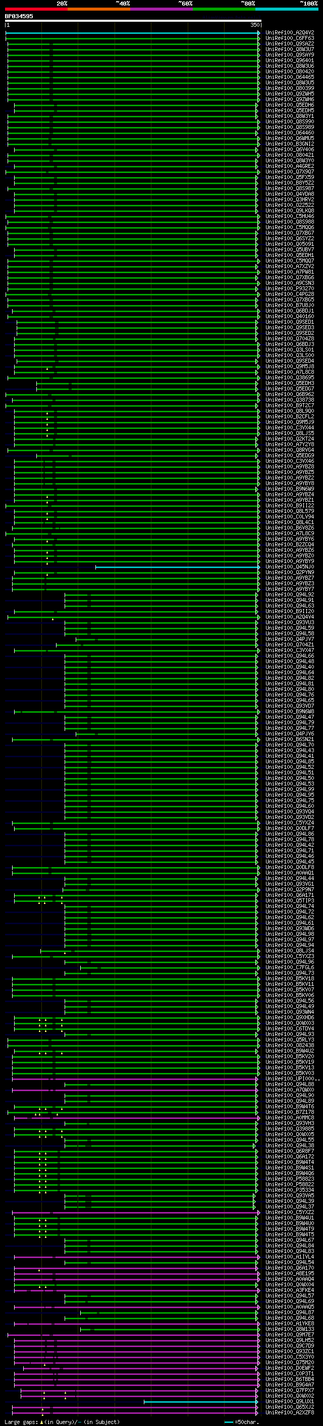The image size is (323, 1426).
Task: Click the UniRef100_Q4PJV6 label
Action: (x=289, y=733)
